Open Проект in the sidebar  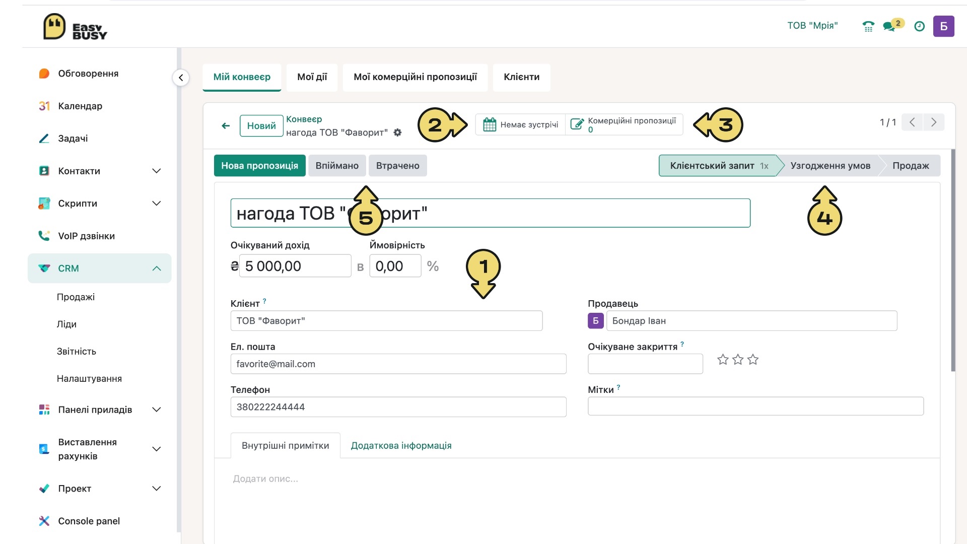[100, 489]
